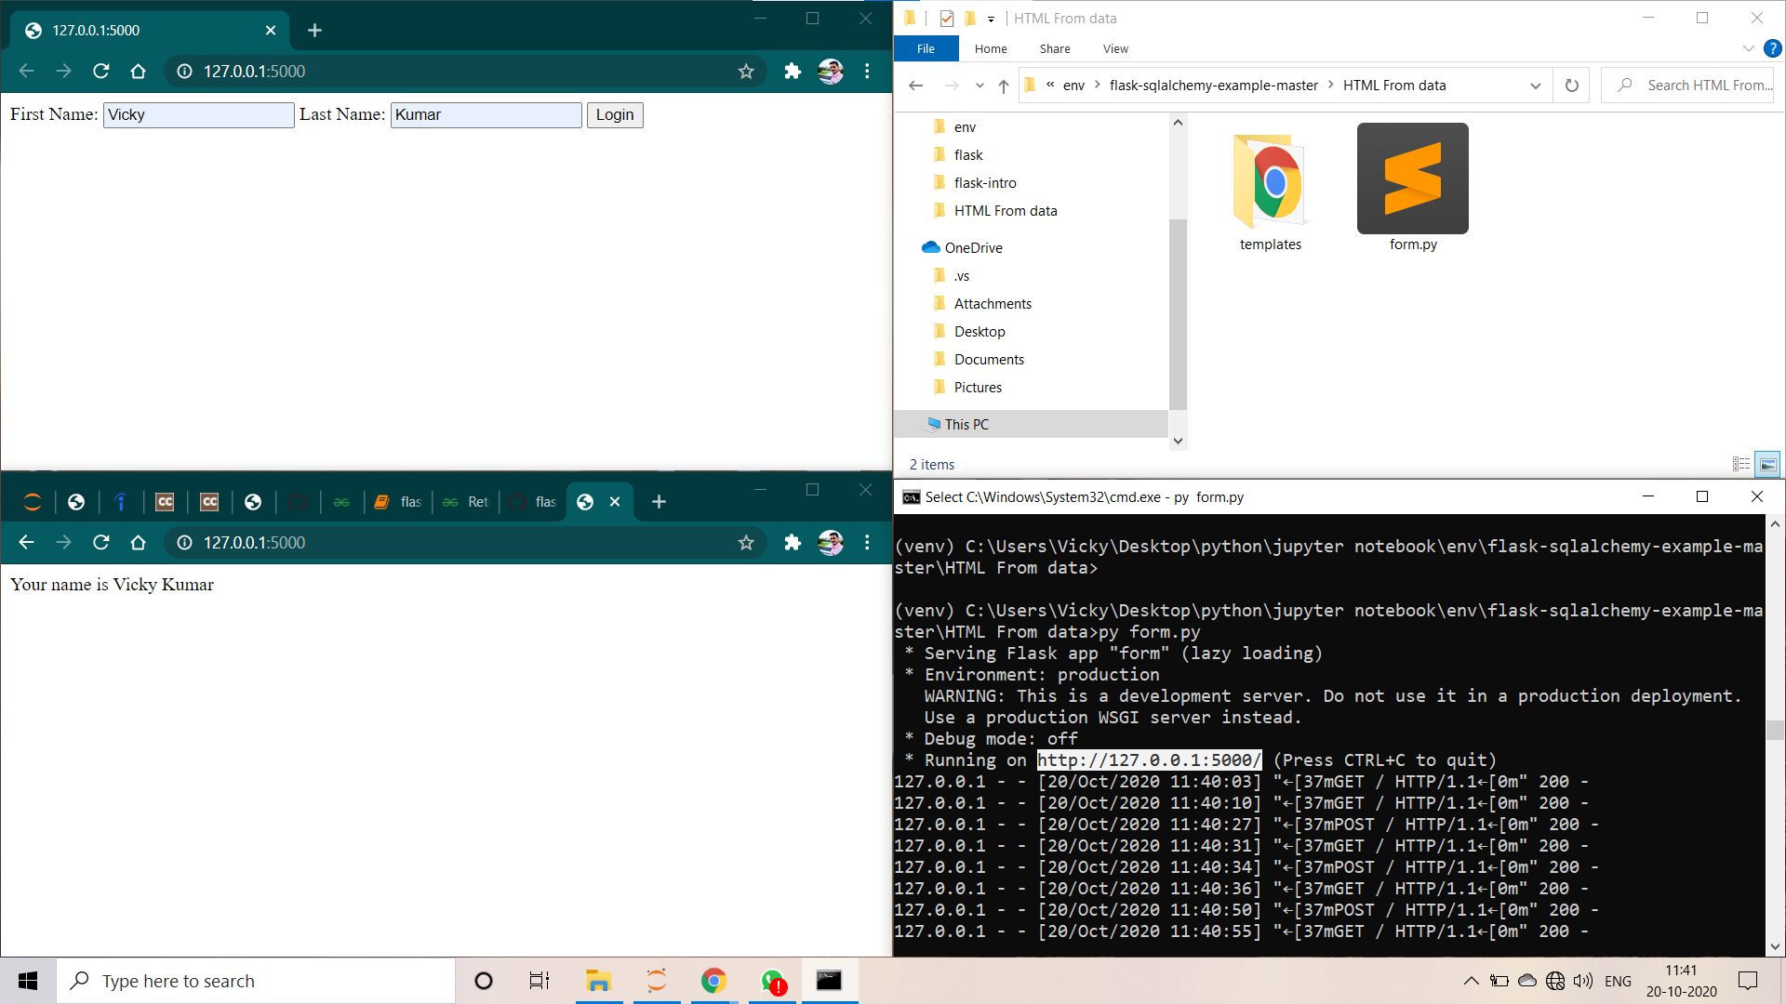Toggle volume speaker icon in system tray
Viewport: 1786px width, 1004px height.
[1582, 981]
